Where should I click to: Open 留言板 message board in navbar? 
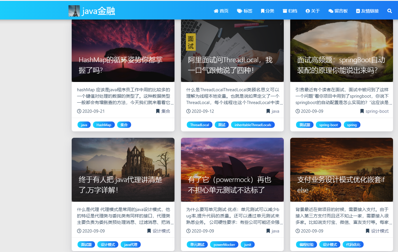coord(338,11)
